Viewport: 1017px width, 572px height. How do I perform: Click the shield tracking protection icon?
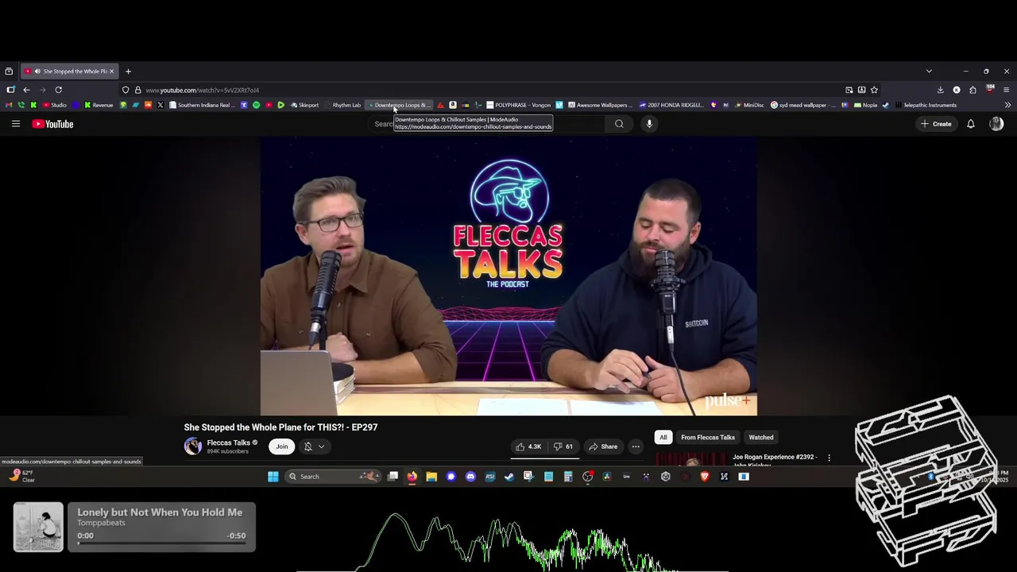[x=126, y=90]
